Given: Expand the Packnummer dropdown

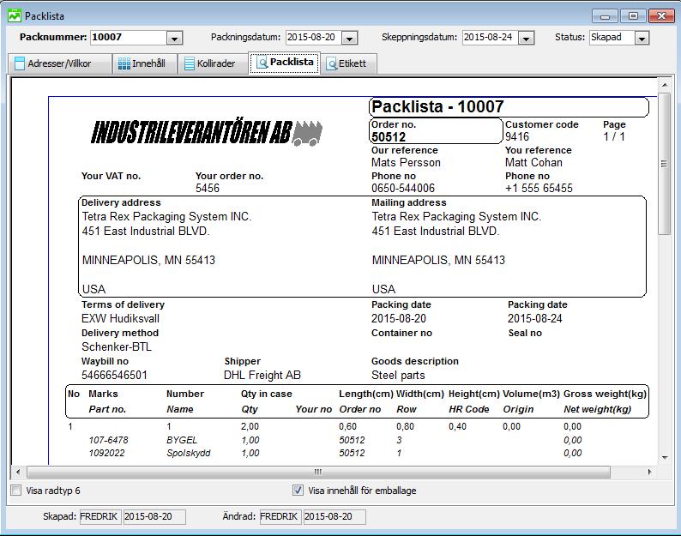Looking at the screenshot, I should pos(174,39).
